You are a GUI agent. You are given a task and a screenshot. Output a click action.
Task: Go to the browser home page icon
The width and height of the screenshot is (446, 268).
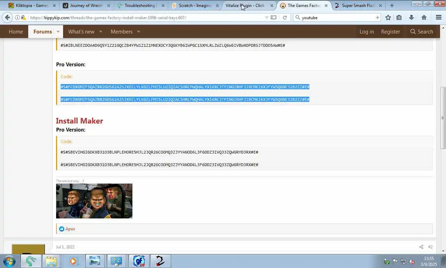click(x=424, y=17)
